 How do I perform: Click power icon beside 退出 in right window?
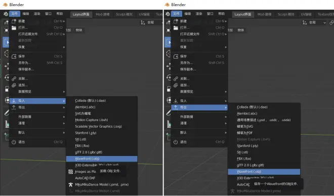click(x=176, y=142)
